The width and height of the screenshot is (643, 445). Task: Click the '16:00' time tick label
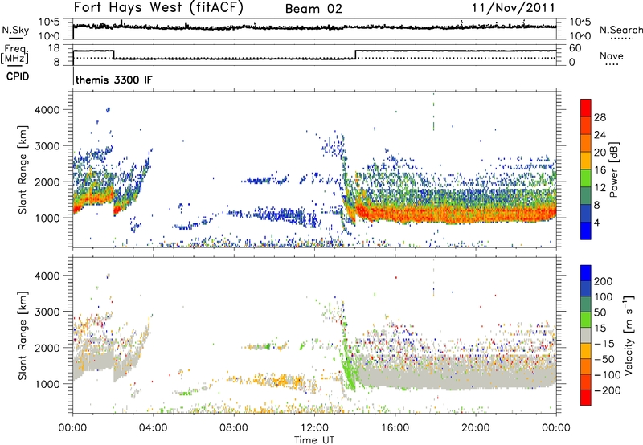point(395,428)
